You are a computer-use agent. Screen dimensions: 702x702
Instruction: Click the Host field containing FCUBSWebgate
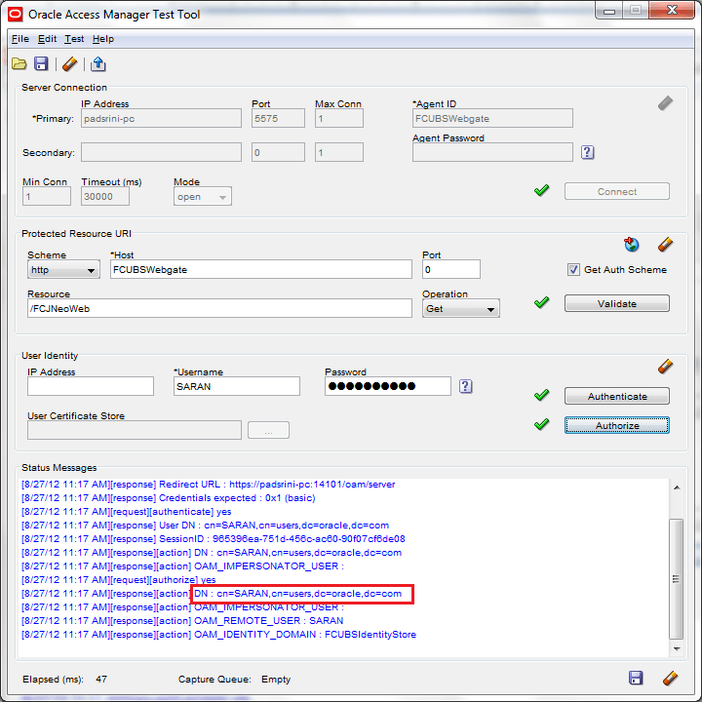pyautogui.click(x=261, y=269)
